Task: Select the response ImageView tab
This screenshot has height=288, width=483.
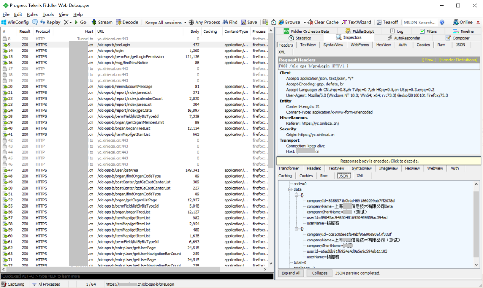Action: (388, 169)
